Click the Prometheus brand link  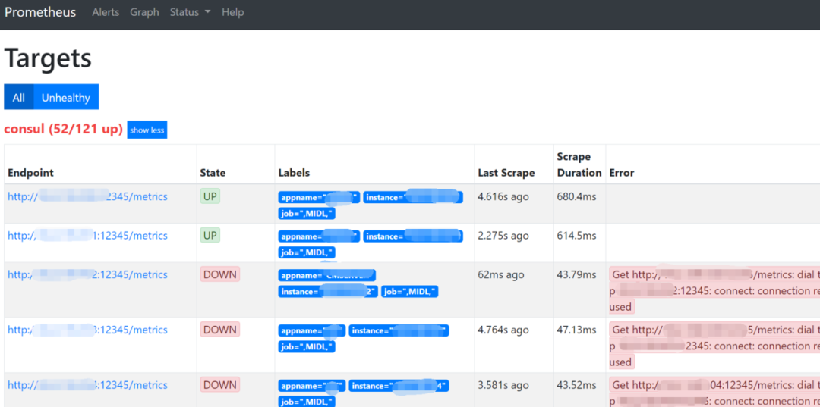coord(40,13)
